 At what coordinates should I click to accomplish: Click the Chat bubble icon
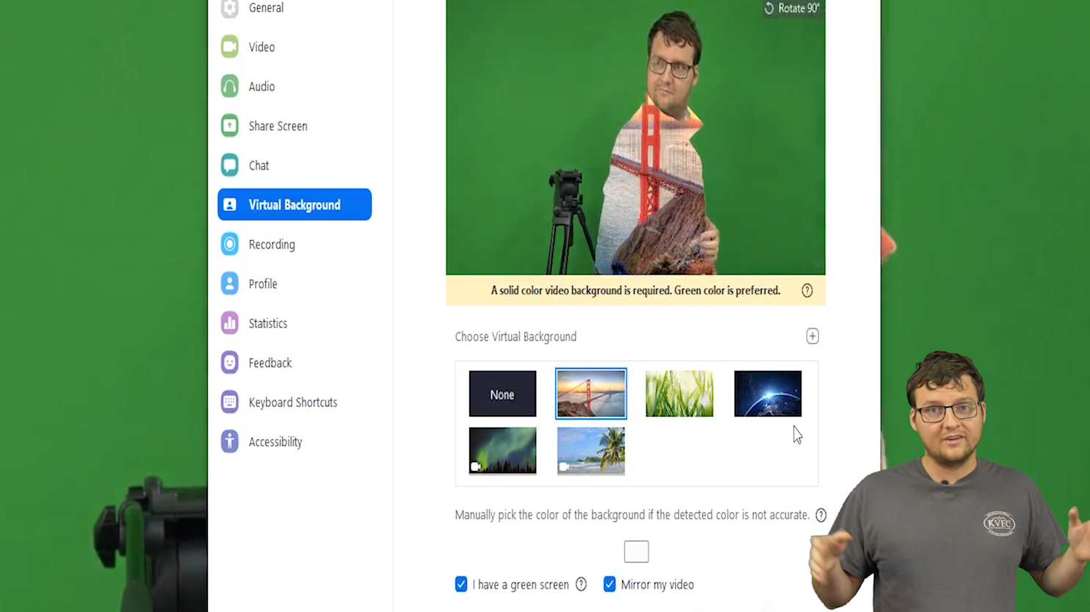coord(230,165)
